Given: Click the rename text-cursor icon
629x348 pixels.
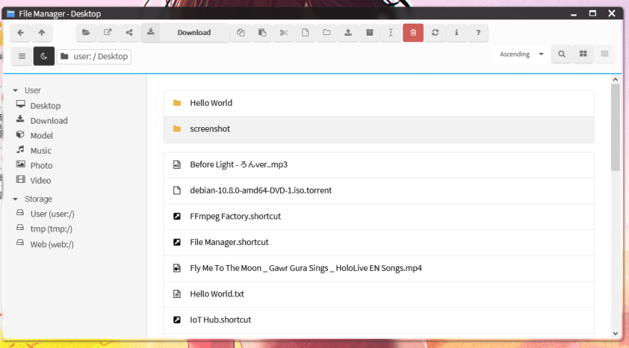Looking at the screenshot, I should (x=391, y=32).
